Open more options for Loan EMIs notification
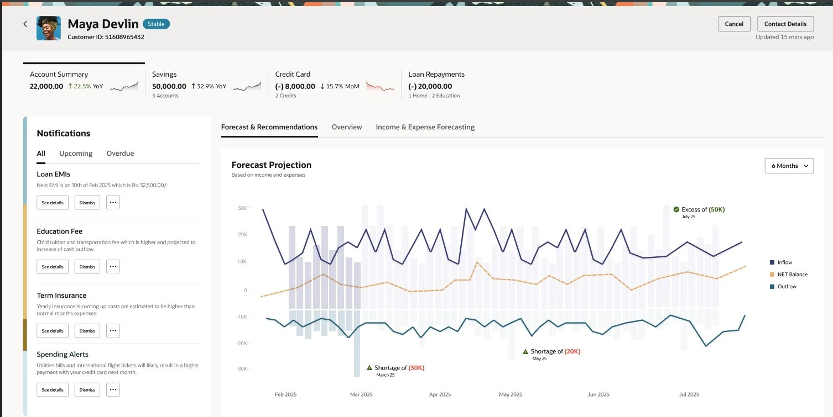The height and width of the screenshot is (417, 833). point(113,202)
